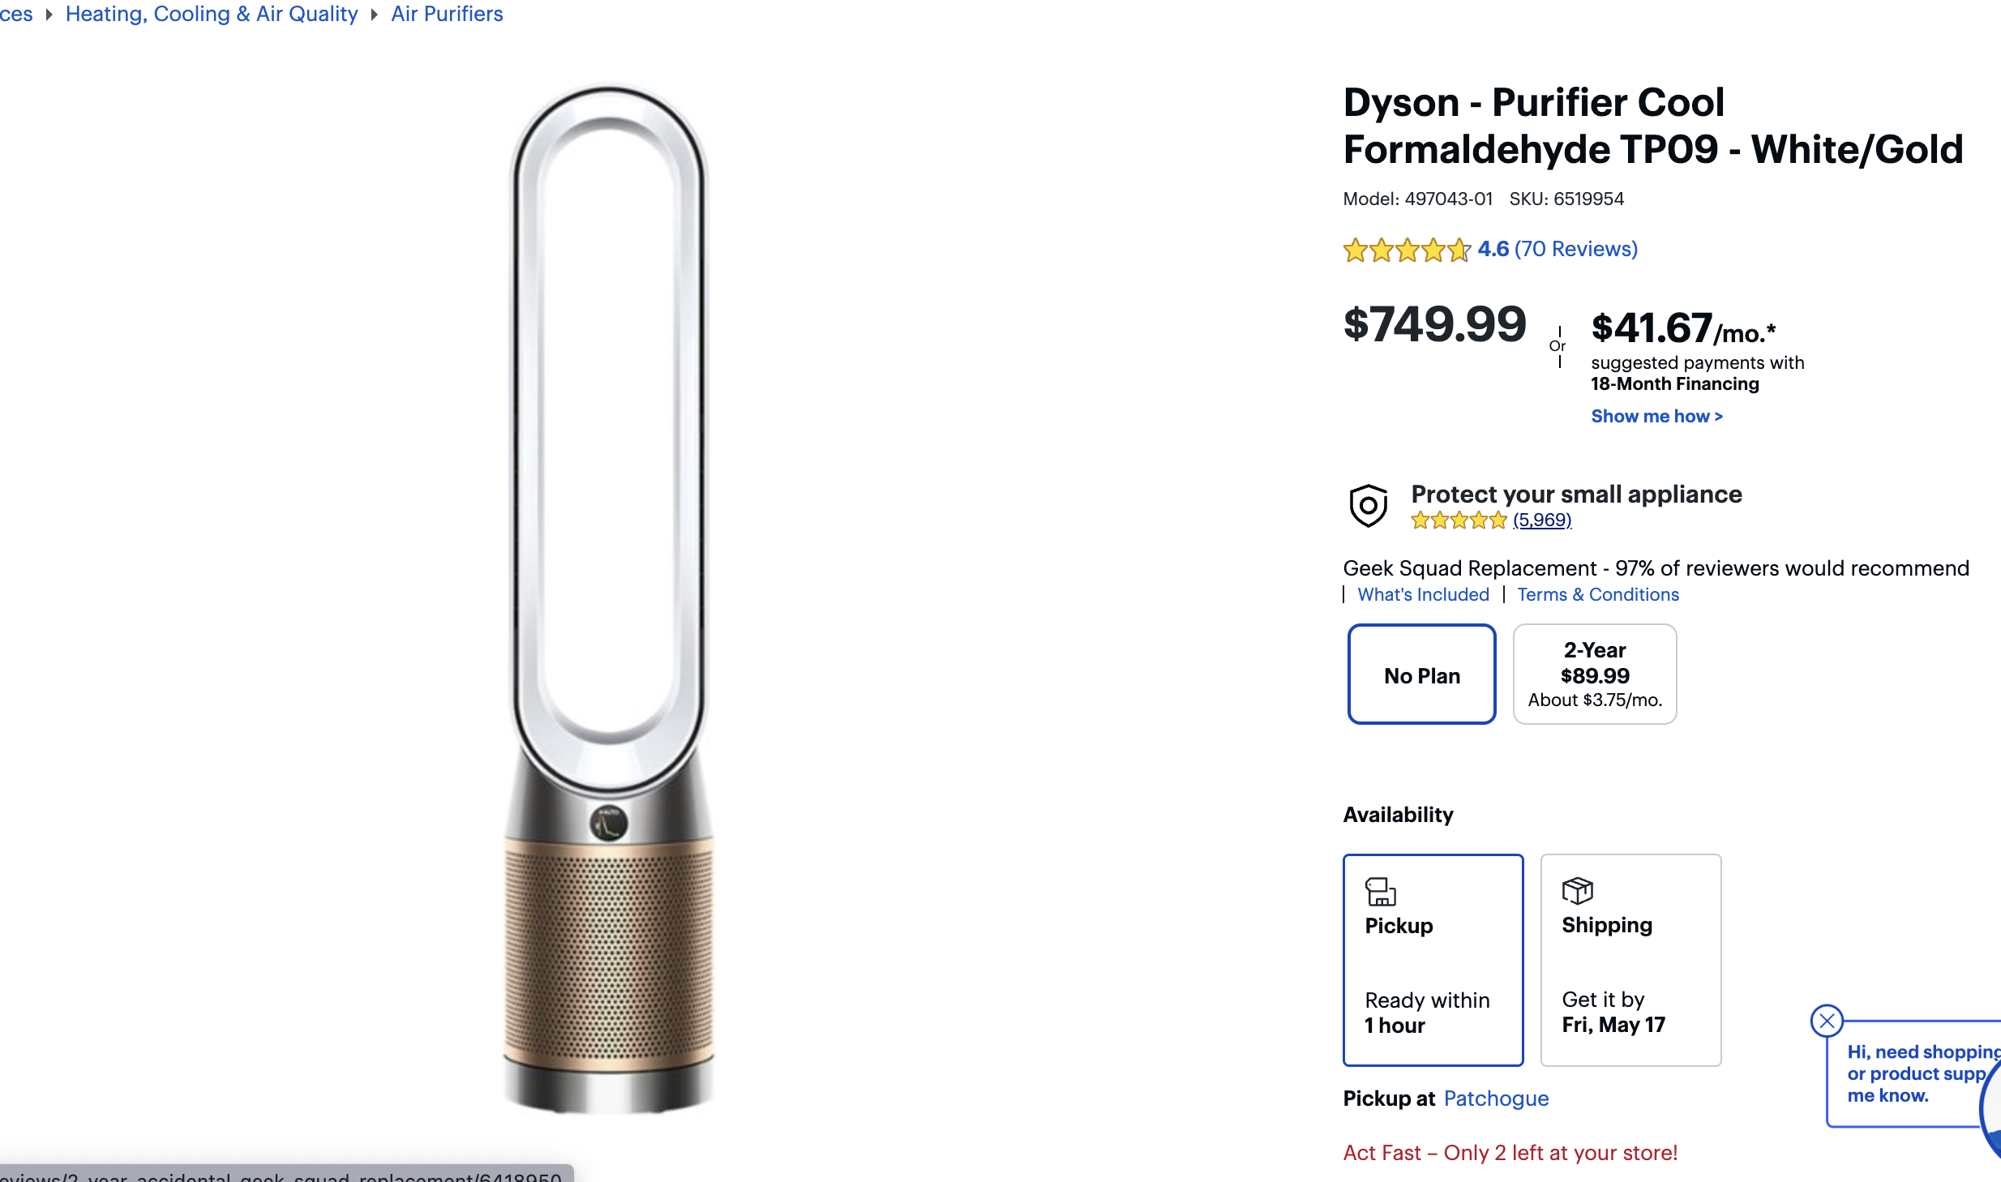This screenshot has height=1182, width=2001.
Task: Go to Heating, Cooling & Air Quality
Action: pos(211,15)
